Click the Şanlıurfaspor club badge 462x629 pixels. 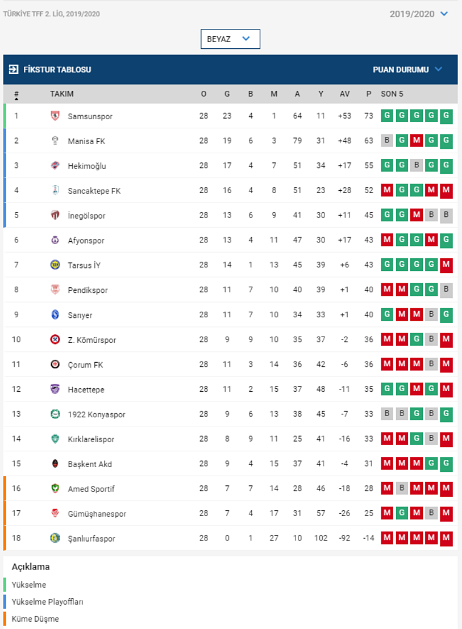click(x=55, y=538)
